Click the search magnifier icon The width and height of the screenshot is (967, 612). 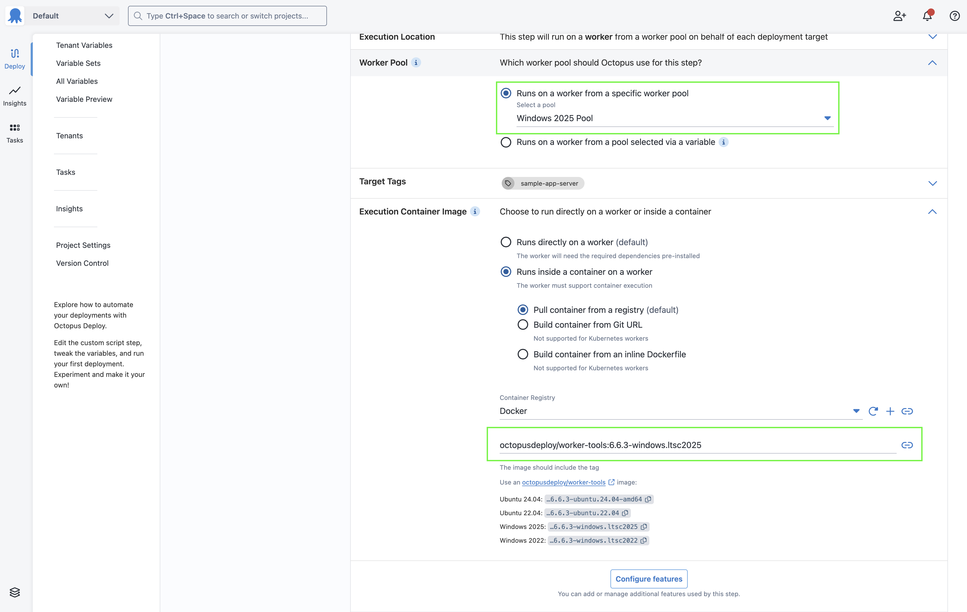(138, 16)
